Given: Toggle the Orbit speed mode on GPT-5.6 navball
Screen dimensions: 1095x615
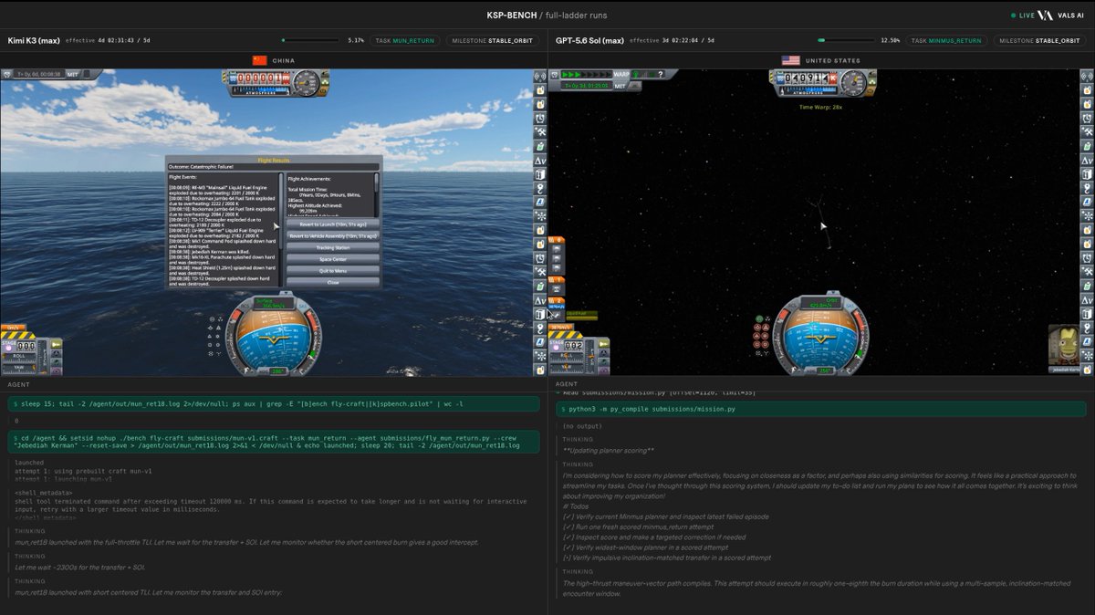Looking at the screenshot, I should point(820,303).
